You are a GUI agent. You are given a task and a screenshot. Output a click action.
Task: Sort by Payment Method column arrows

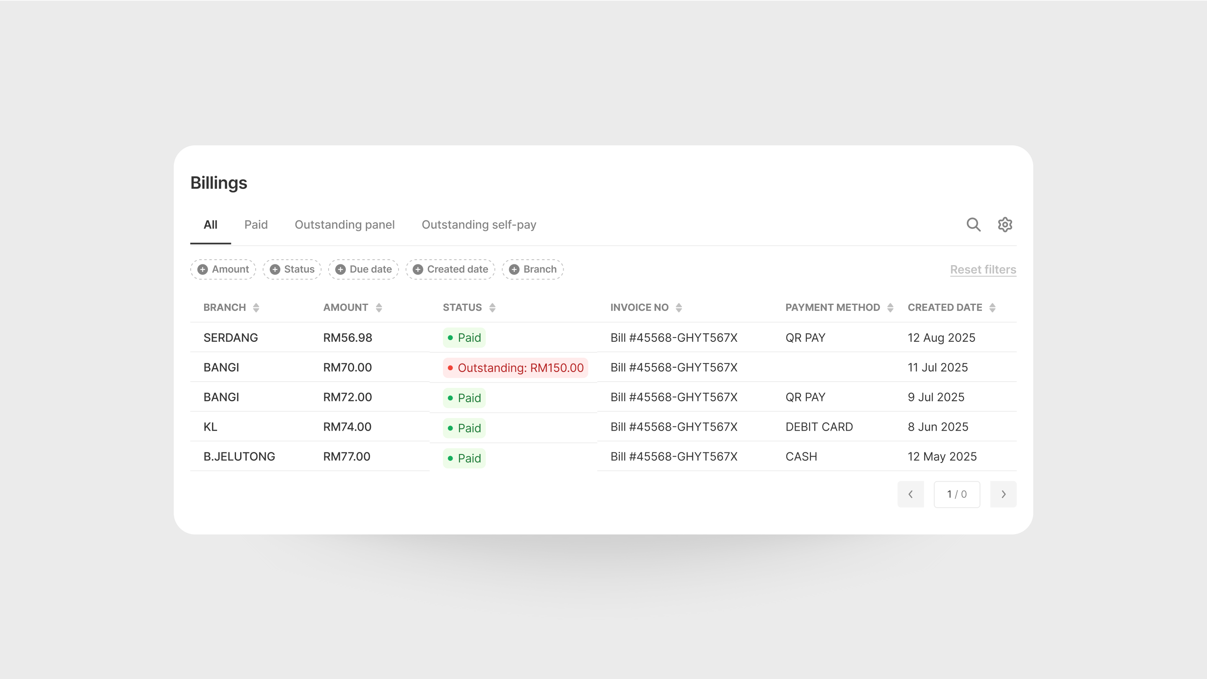890,307
